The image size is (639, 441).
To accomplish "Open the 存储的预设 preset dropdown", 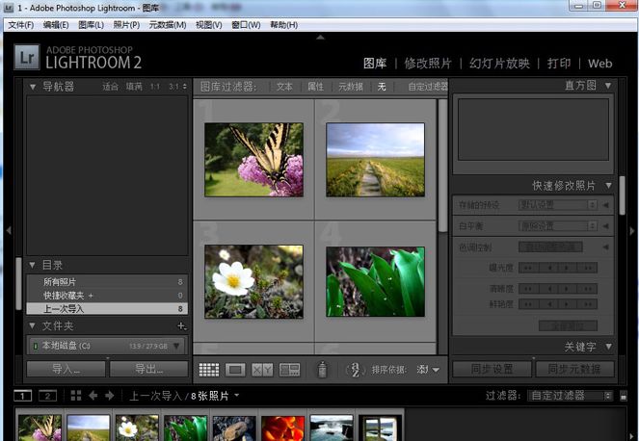I will pyautogui.click(x=558, y=205).
